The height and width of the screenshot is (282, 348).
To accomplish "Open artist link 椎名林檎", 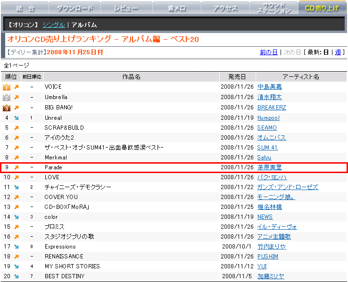I will pos(269,207).
